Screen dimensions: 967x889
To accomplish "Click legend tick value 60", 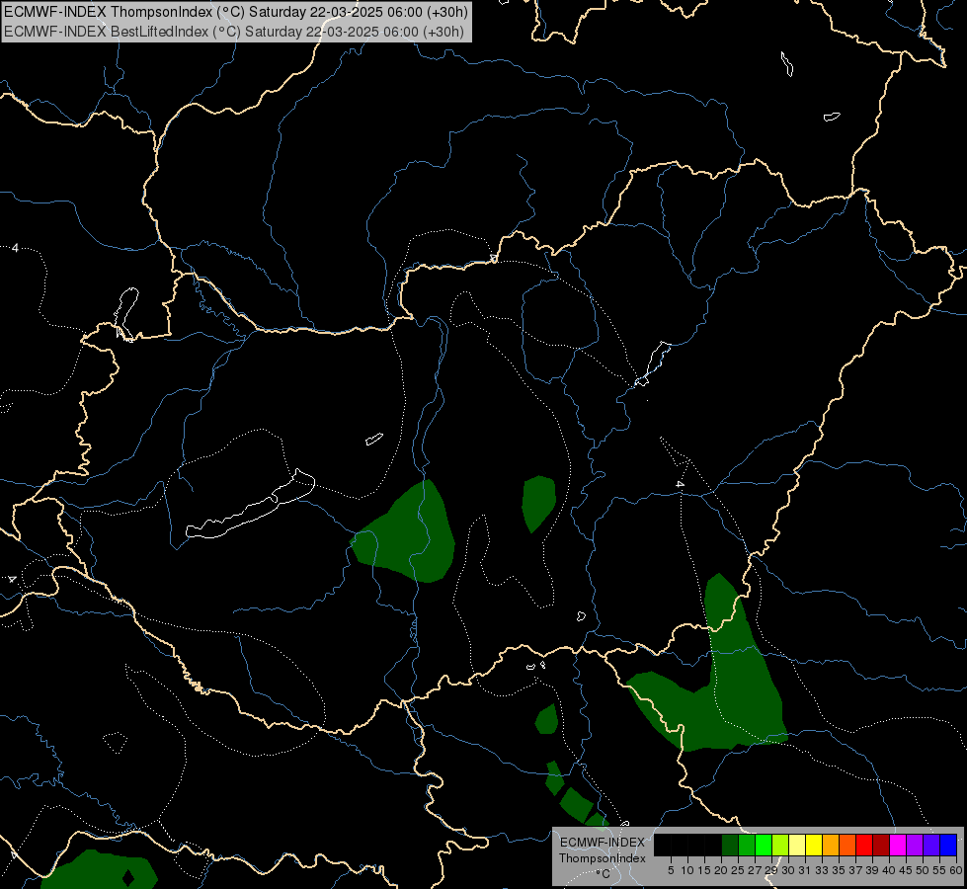I will [956, 870].
